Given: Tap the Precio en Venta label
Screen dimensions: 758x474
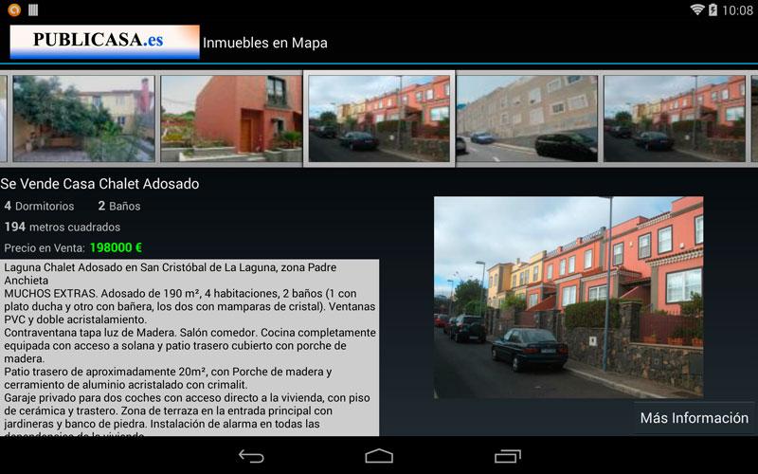Looking at the screenshot, I should tap(45, 248).
